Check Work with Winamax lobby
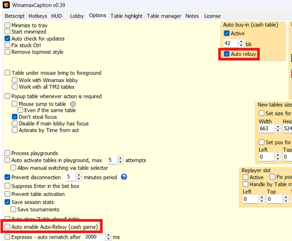292x241 pixels. point(15,80)
